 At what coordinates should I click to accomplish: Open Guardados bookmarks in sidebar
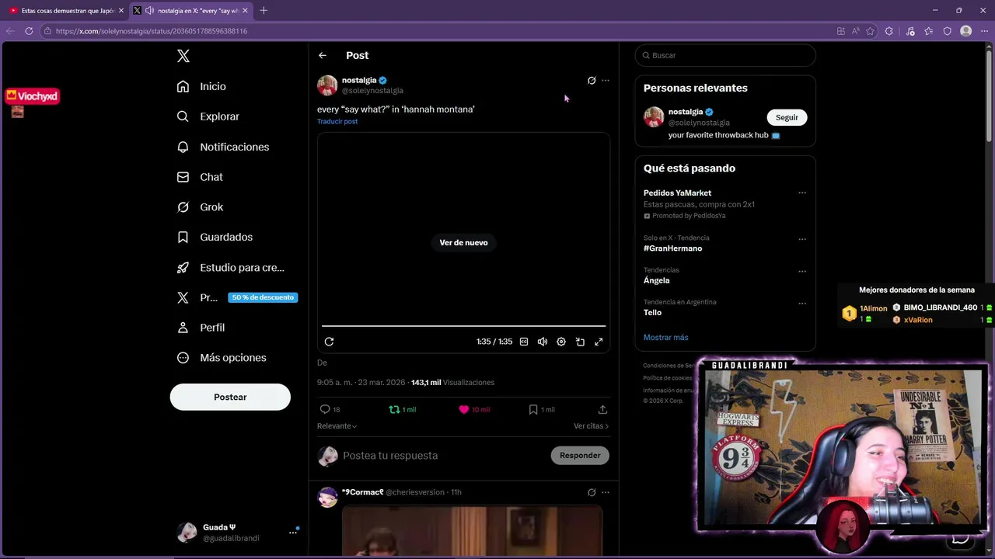215,237
